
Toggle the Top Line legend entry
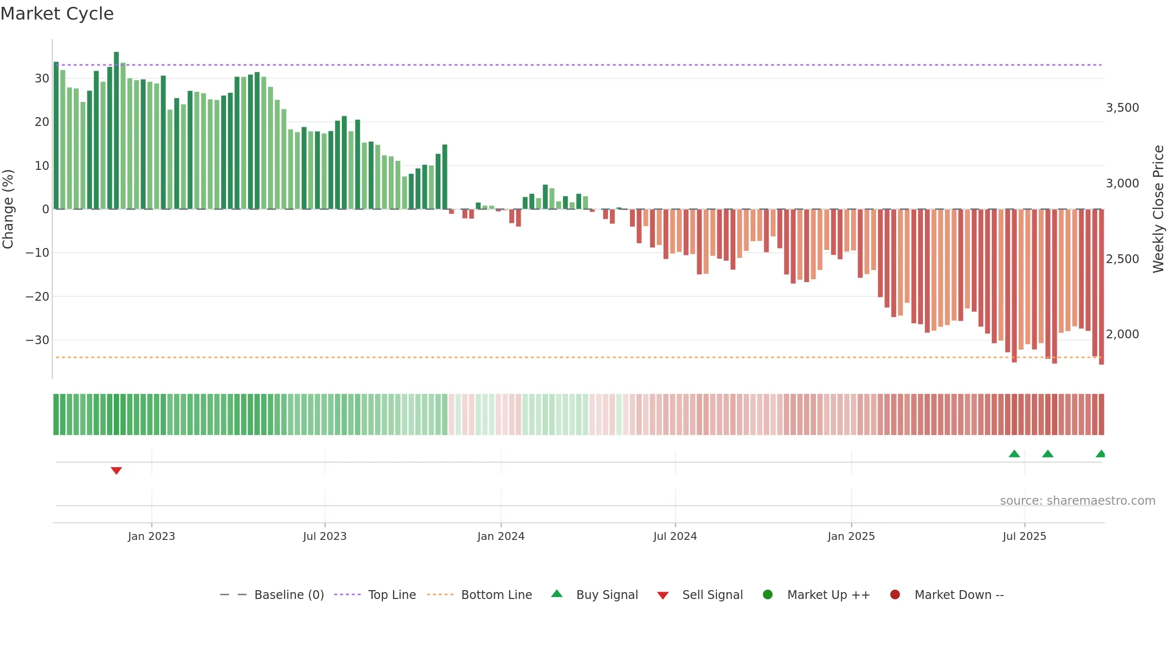[x=375, y=595]
